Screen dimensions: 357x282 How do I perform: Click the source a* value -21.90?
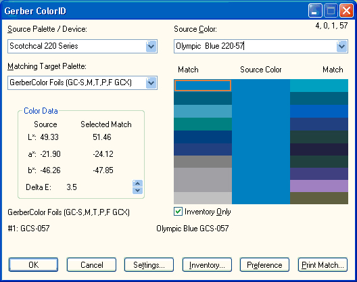click(x=50, y=154)
